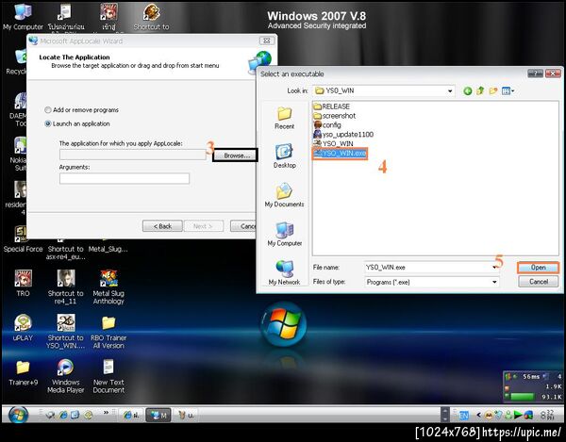The height and width of the screenshot is (442, 566).
Task: Click Open in the file dialog
Action: [538, 268]
